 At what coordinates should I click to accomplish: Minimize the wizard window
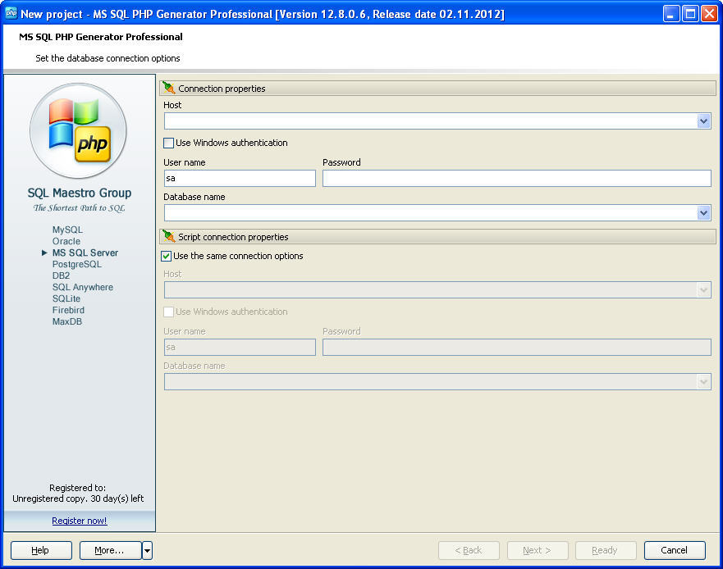coord(671,14)
